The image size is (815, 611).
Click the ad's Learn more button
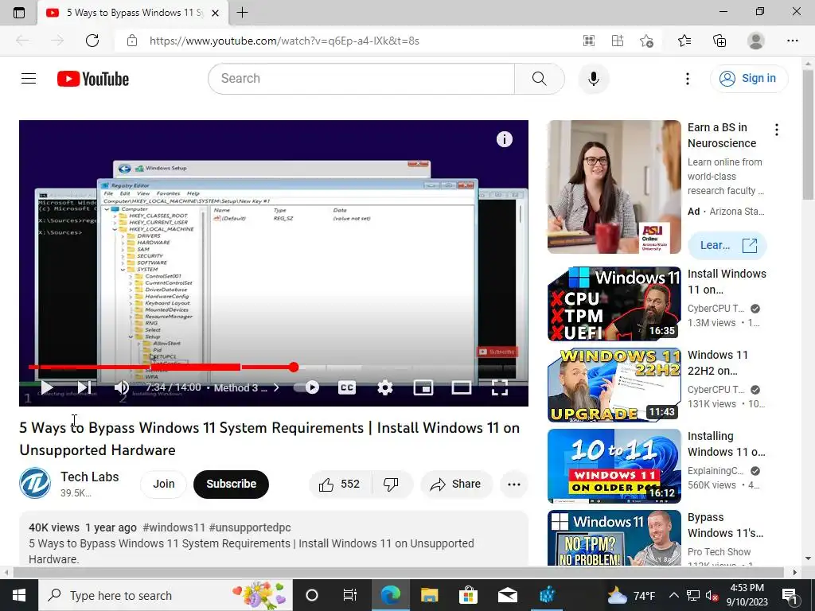click(727, 245)
